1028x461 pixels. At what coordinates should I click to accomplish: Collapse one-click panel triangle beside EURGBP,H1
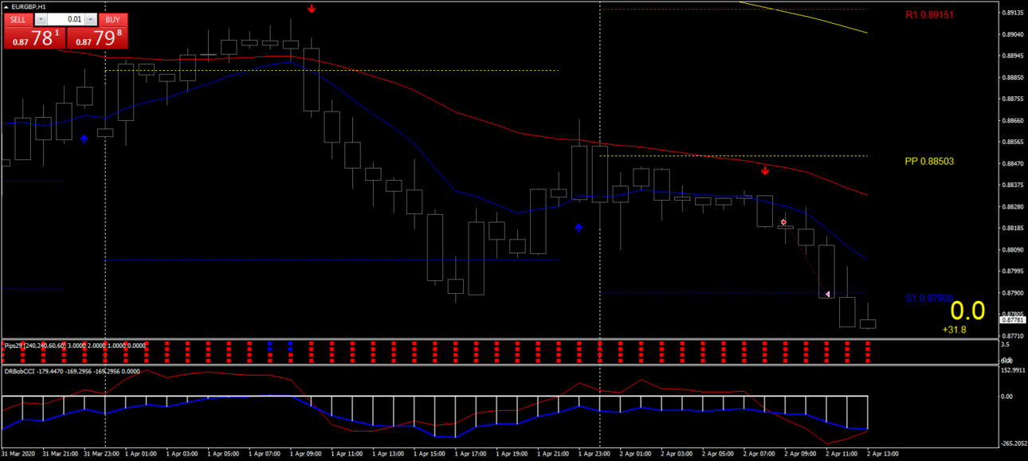pos(6,6)
